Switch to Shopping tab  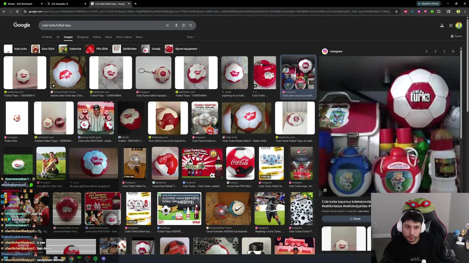click(x=82, y=37)
